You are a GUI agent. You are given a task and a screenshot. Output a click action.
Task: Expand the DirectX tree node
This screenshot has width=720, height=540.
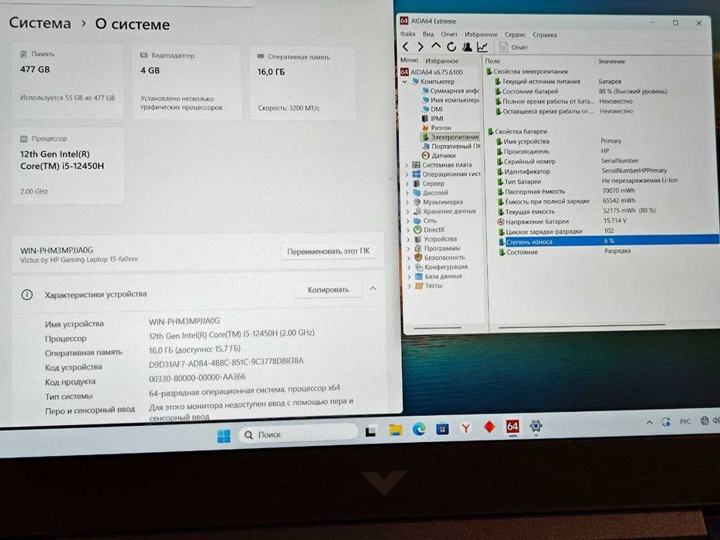click(407, 230)
